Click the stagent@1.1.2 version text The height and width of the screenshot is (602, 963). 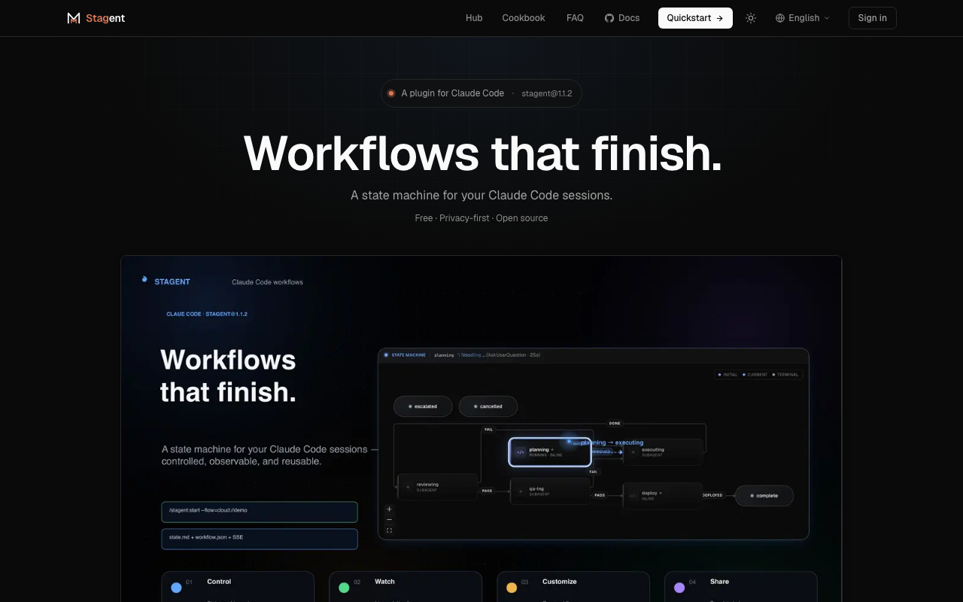click(547, 93)
